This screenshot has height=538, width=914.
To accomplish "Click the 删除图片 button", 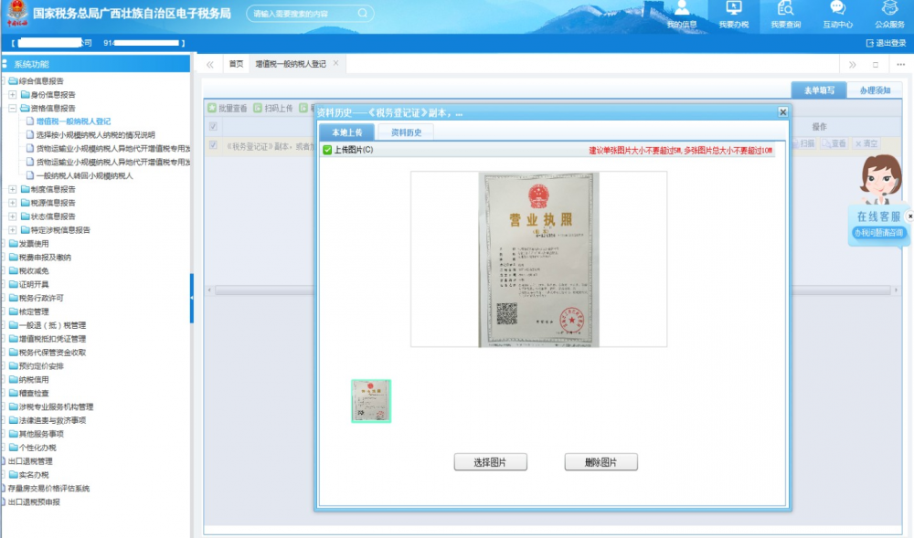I will coord(600,462).
